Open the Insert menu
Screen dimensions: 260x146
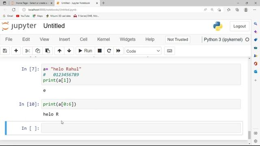[x=64, y=39]
